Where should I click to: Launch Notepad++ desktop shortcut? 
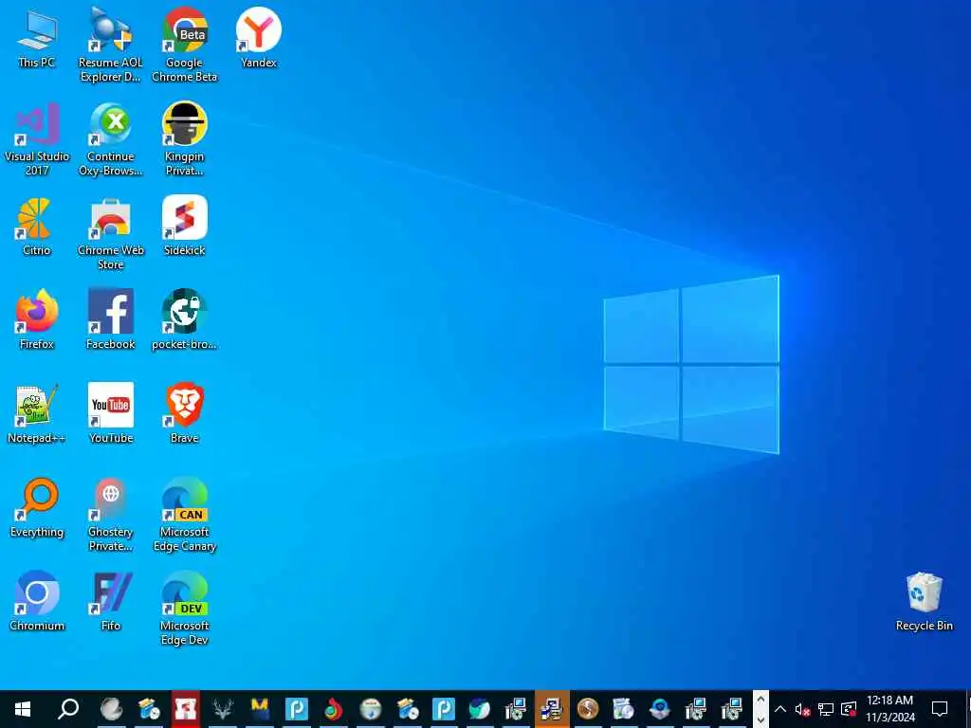(37, 414)
